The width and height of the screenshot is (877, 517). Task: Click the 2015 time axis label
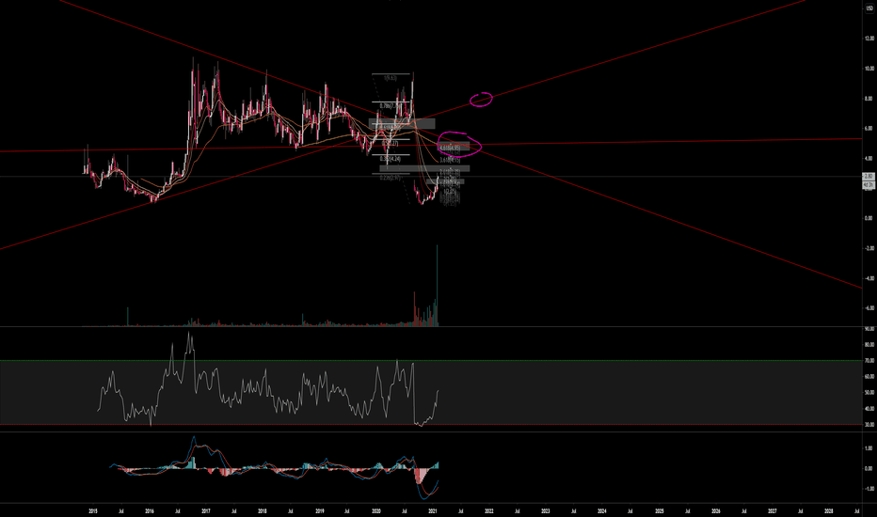click(93, 510)
